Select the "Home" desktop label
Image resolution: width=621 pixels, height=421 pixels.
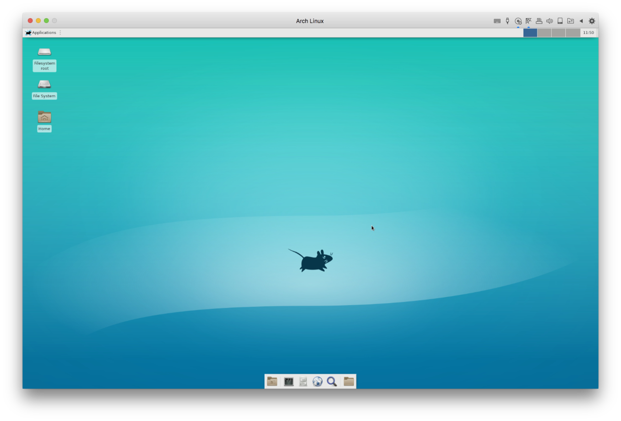tap(44, 129)
